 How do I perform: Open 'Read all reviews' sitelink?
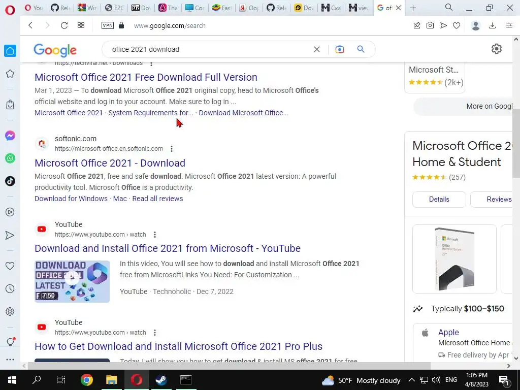pos(157,199)
